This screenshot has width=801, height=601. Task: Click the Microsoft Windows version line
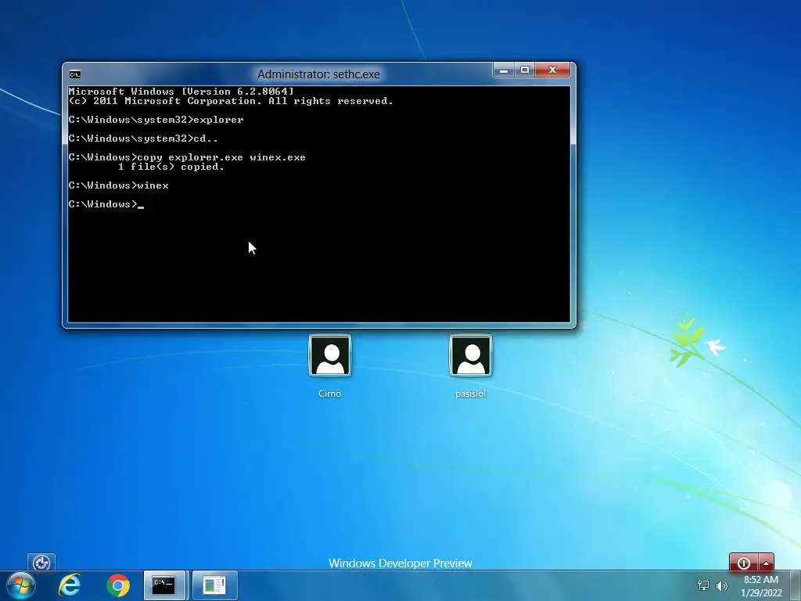pos(181,92)
